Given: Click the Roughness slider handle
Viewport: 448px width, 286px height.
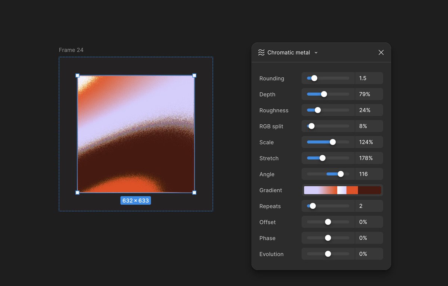Looking at the screenshot, I should point(317,110).
